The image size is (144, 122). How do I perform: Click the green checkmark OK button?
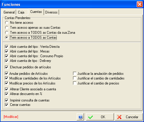tap(100, 117)
